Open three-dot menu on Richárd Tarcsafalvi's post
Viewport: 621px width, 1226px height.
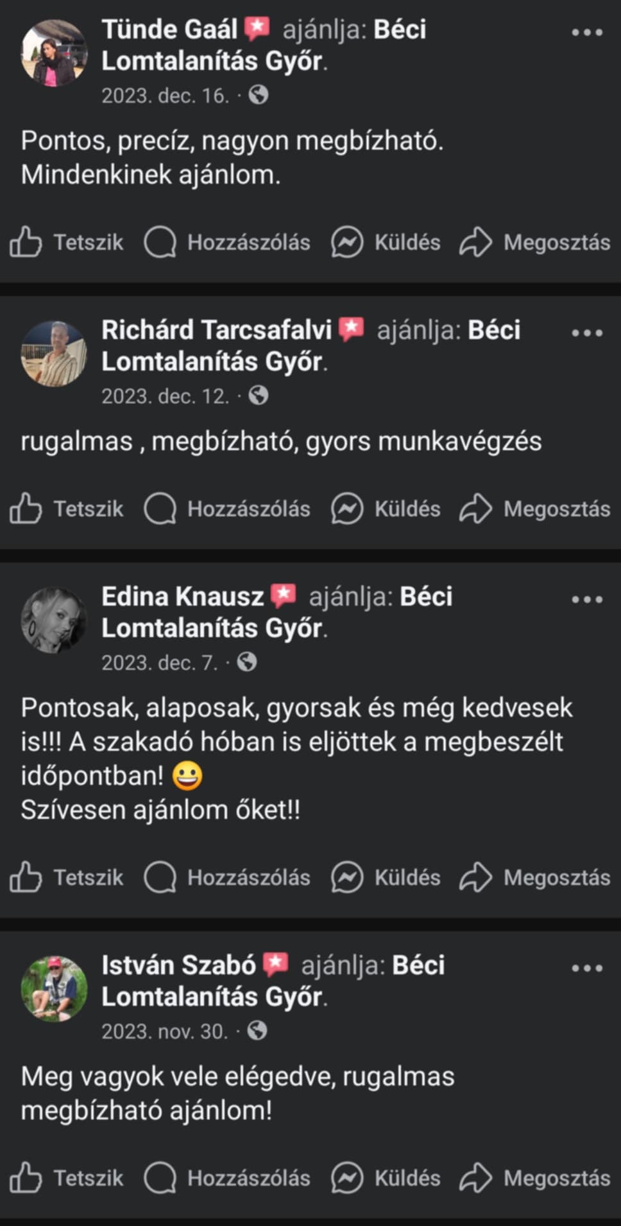[587, 333]
